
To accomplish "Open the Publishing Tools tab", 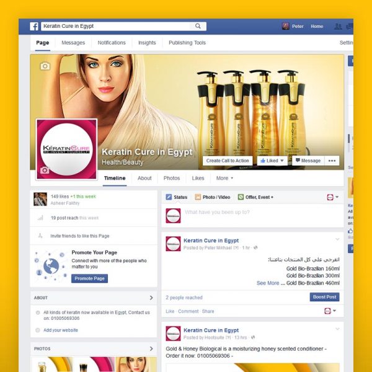I will pos(187,43).
